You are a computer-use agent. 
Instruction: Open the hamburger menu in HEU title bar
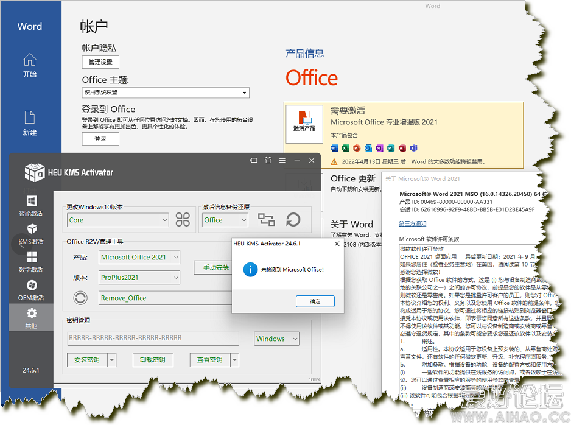pyautogui.click(x=282, y=160)
